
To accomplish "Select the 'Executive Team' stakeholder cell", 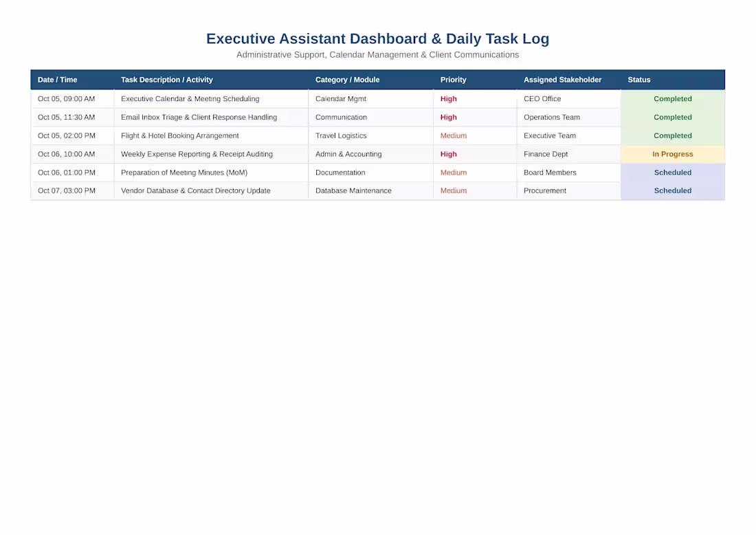I will click(x=569, y=135).
